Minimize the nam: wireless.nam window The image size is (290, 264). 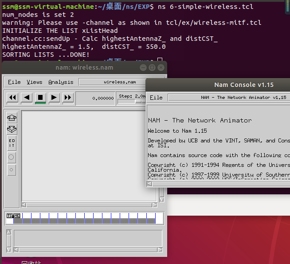[143, 67]
